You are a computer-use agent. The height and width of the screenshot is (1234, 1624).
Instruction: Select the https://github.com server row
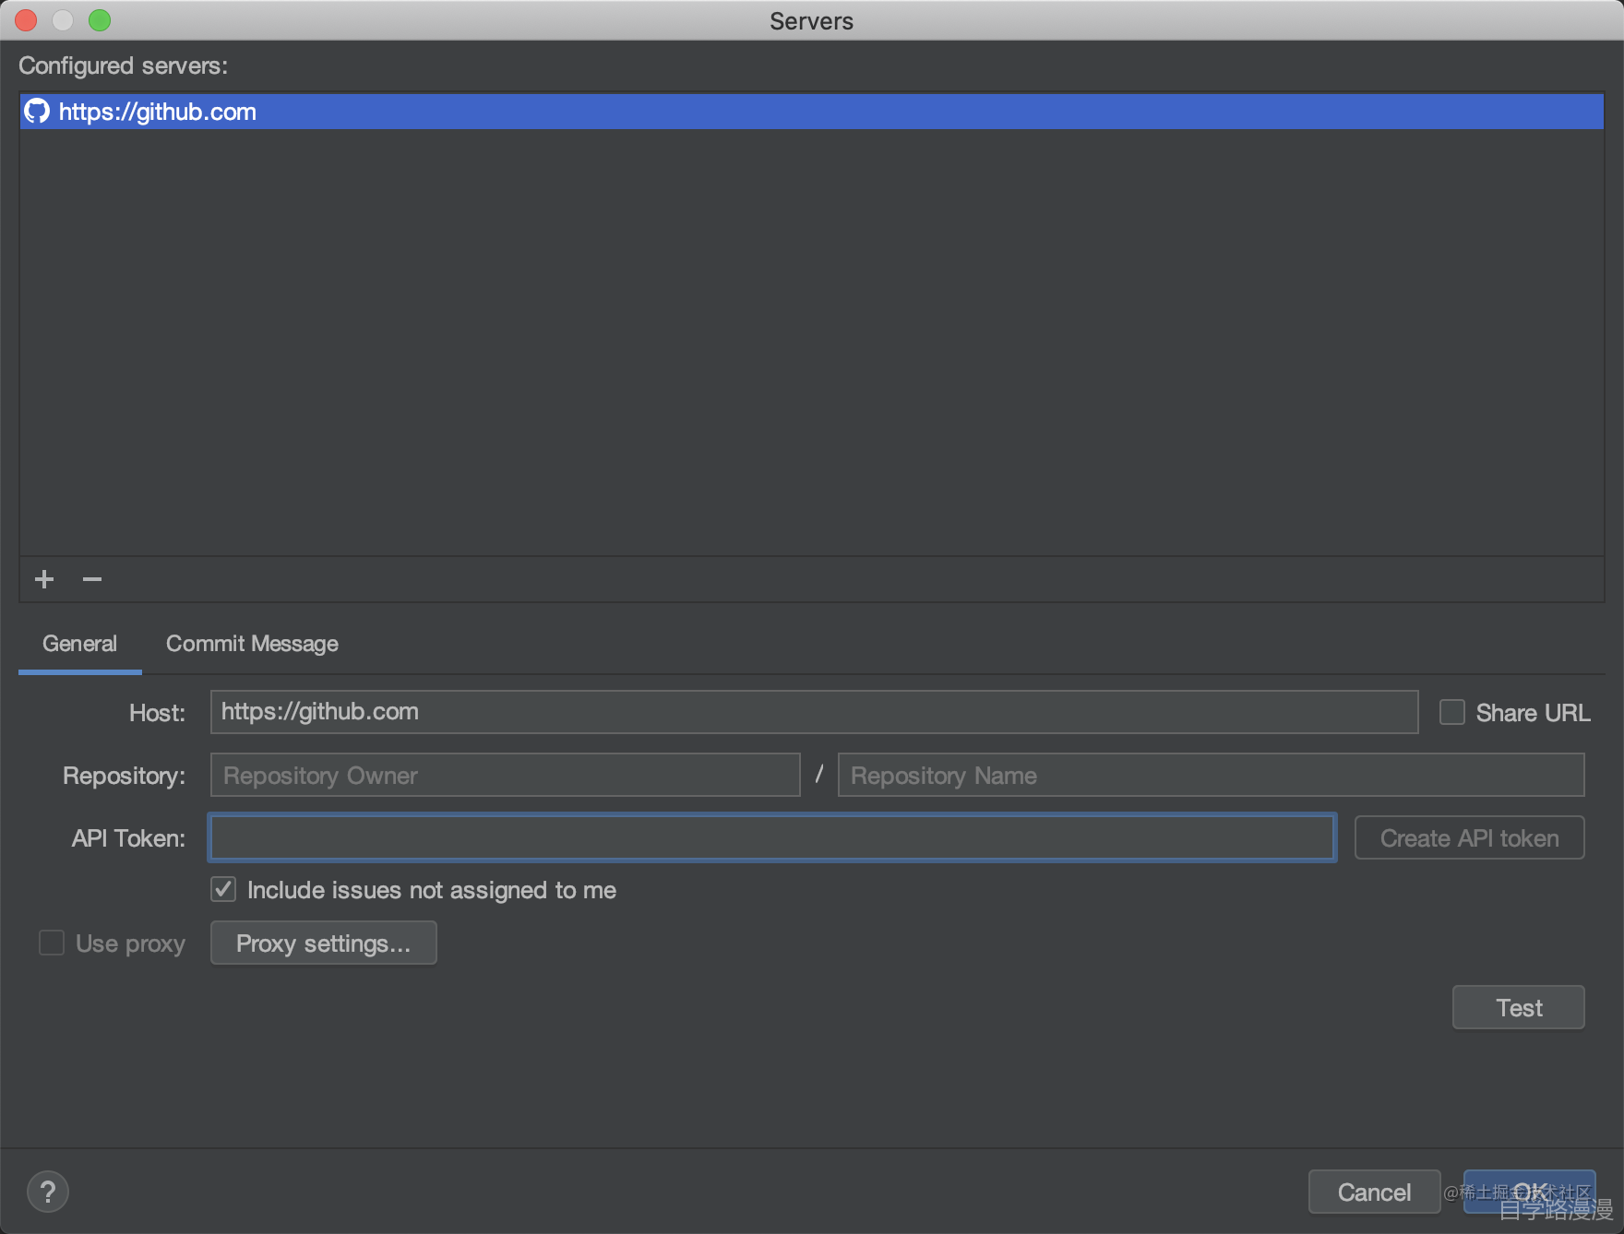click(x=812, y=112)
